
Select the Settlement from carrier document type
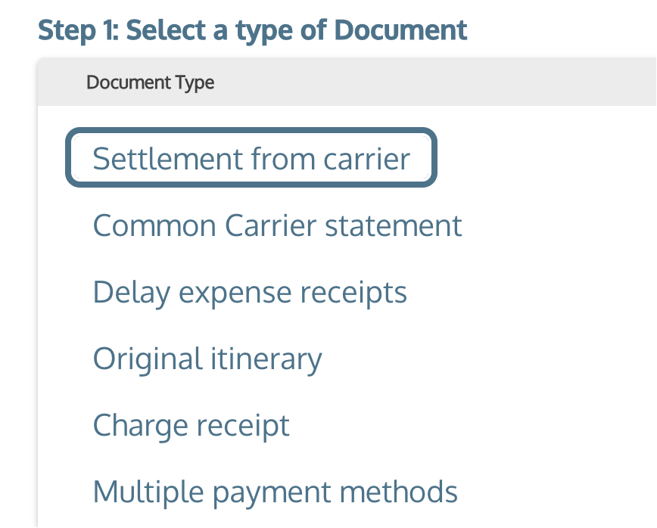click(x=251, y=159)
